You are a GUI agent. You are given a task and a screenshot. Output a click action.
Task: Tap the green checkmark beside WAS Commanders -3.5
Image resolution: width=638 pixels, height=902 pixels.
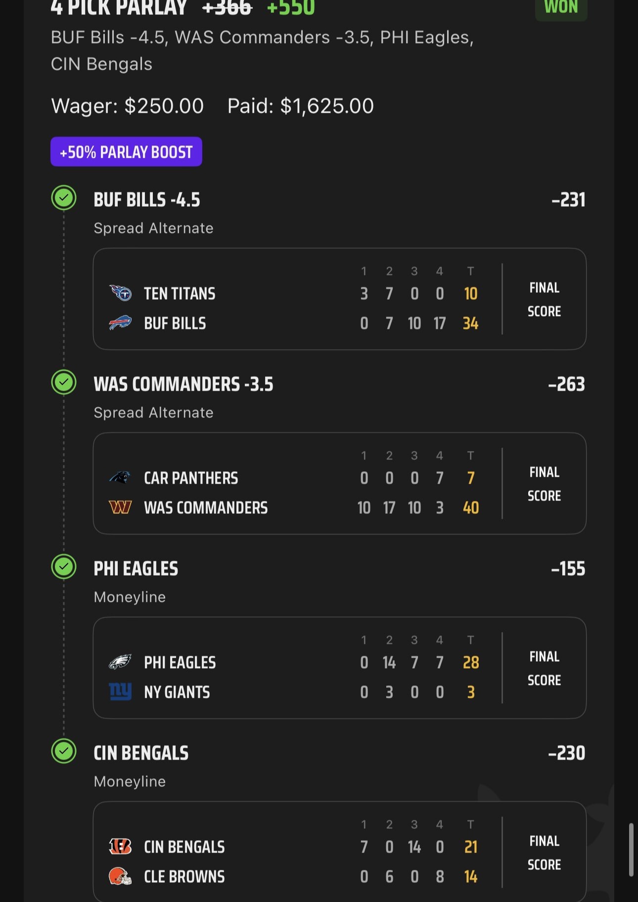tap(64, 382)
